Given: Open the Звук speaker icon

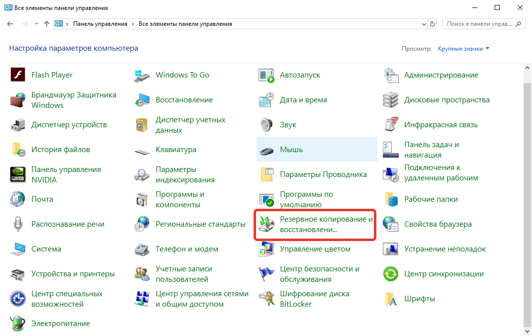Looking at the screenshot, I should (x=266, y=125).
